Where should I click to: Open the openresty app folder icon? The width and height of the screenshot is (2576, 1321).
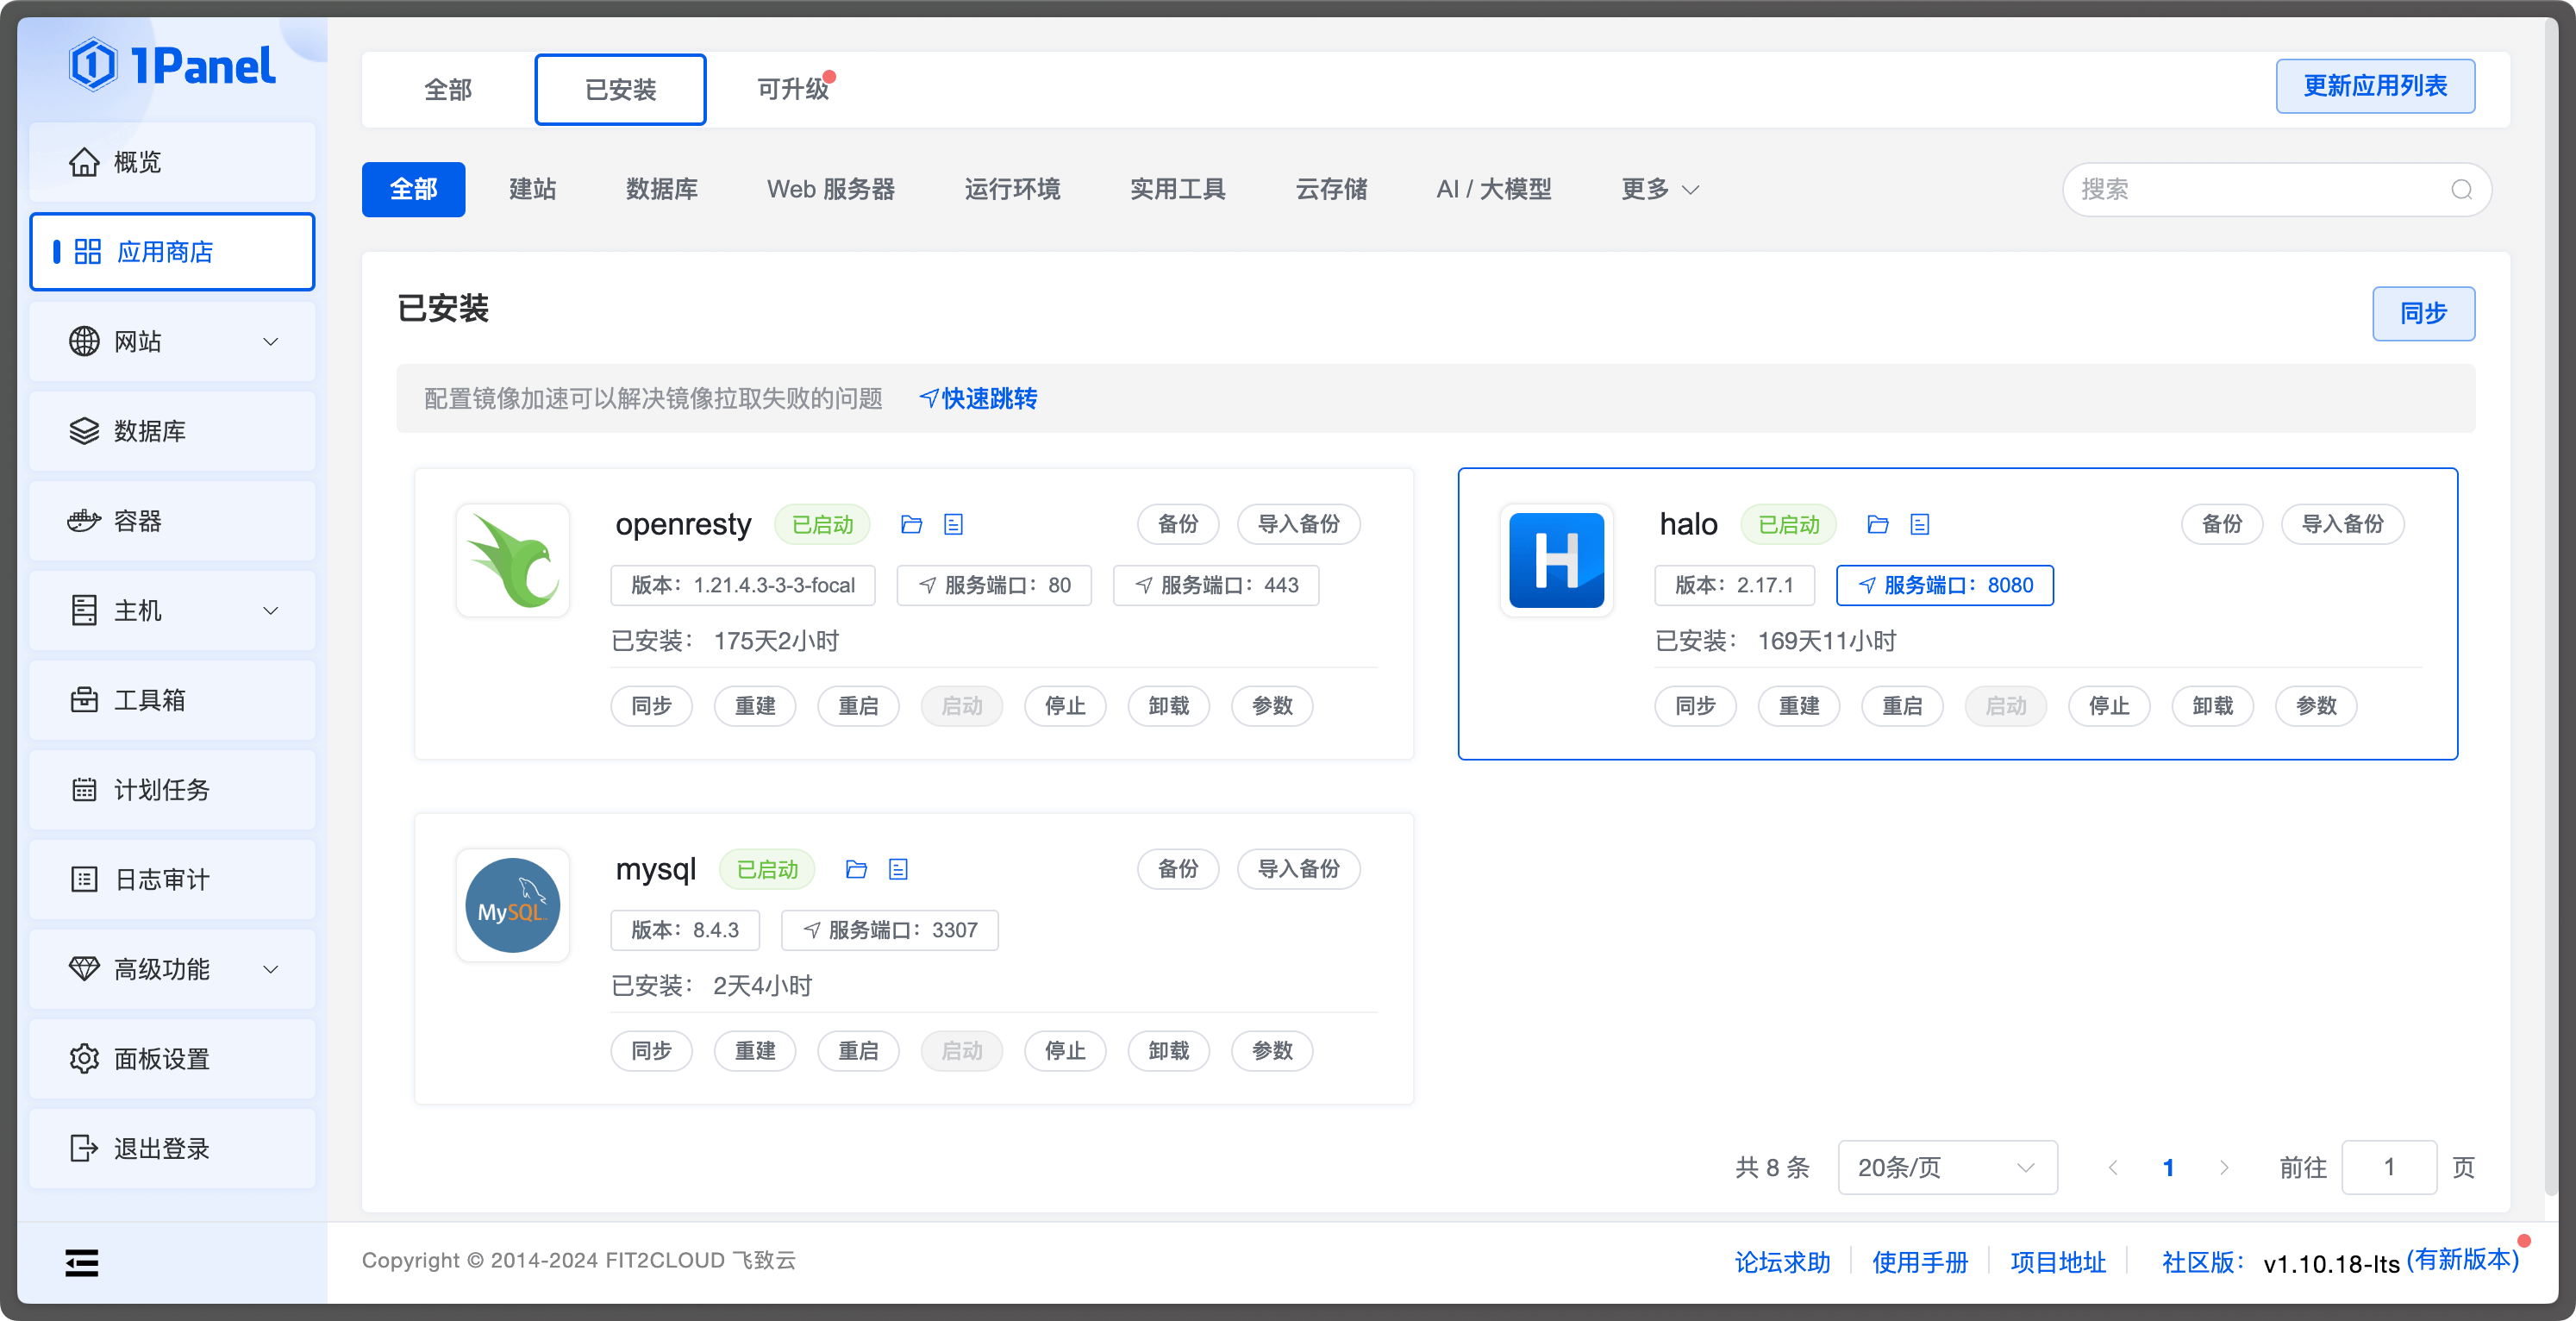(x=911, y=523)
